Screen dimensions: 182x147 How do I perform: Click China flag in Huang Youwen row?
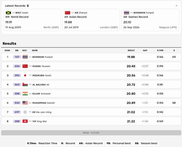coord(25,66)
